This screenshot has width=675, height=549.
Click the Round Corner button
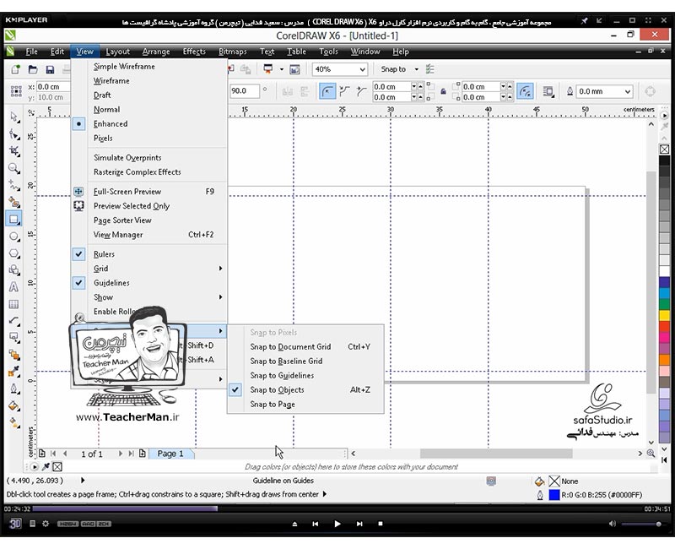click(327, 91)
